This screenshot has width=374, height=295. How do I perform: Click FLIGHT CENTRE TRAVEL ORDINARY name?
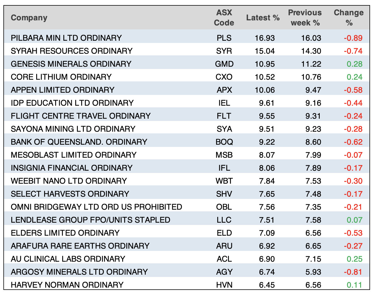(81, 116)
